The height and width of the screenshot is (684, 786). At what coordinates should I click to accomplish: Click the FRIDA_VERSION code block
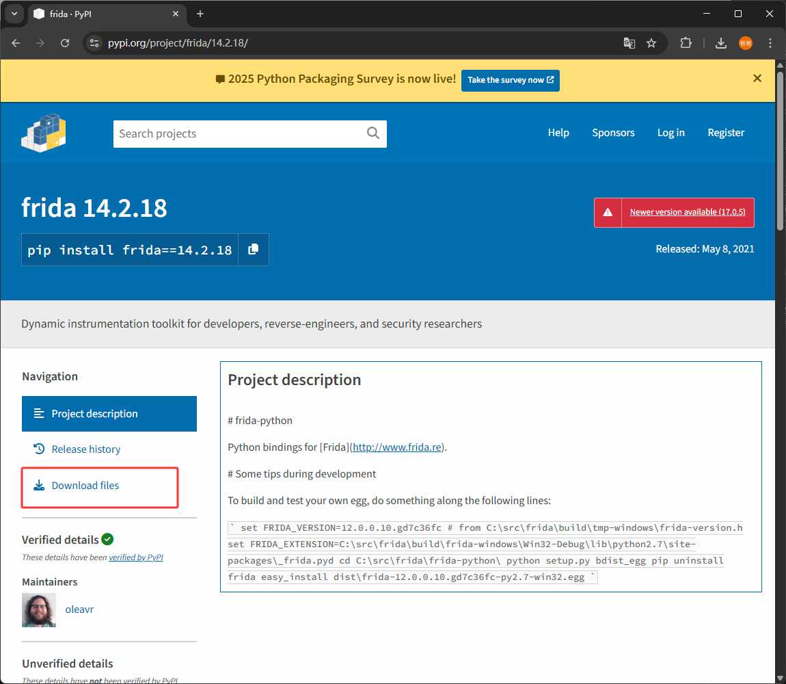pyautogui.click(x=485, y=552)
